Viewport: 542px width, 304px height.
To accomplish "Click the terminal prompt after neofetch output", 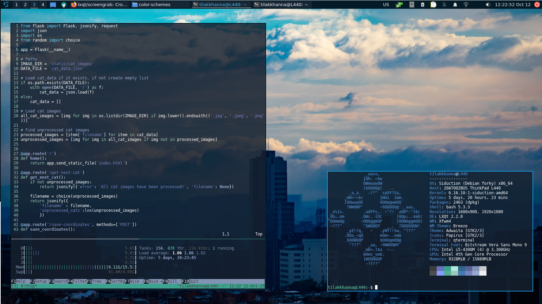I will click(376, 287).
